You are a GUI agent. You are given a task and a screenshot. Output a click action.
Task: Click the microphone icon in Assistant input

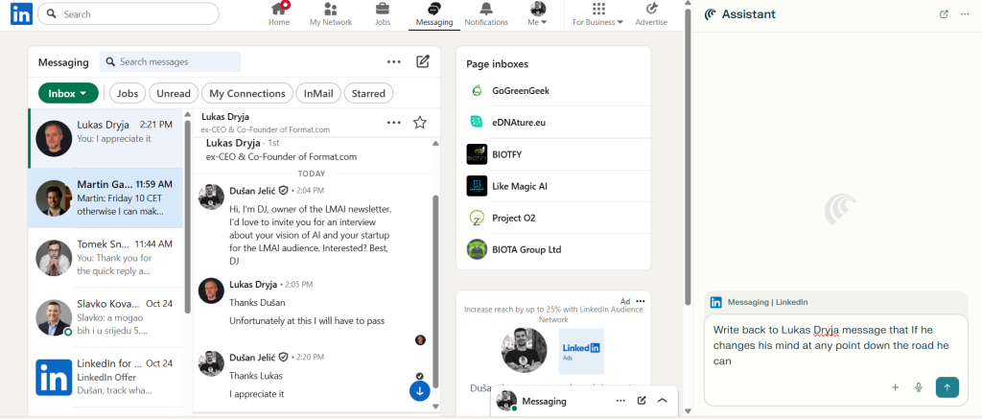[919, 387]
